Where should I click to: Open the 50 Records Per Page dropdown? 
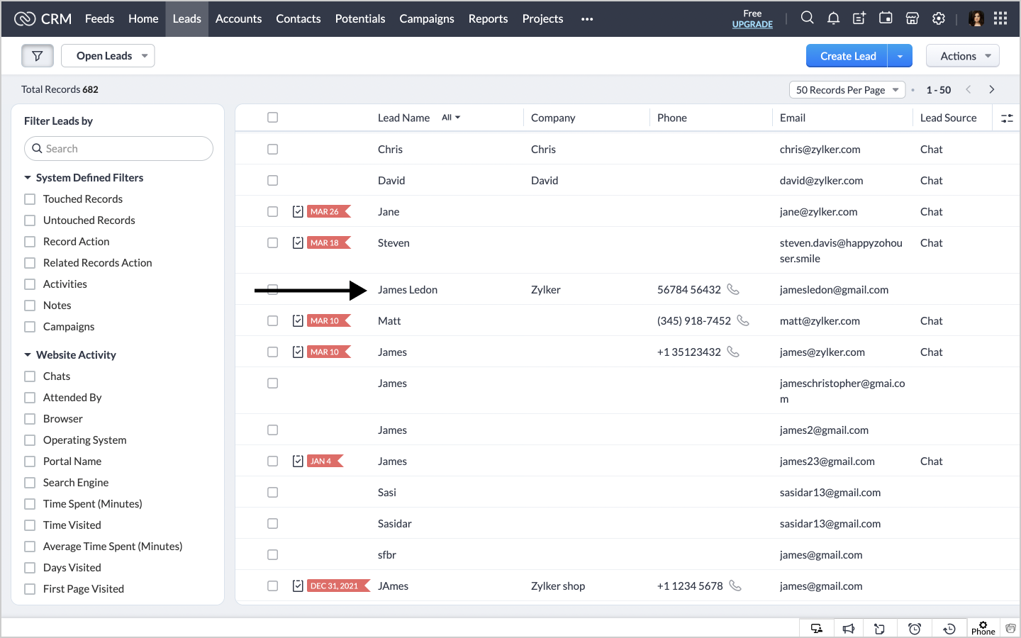pos(847,90)
